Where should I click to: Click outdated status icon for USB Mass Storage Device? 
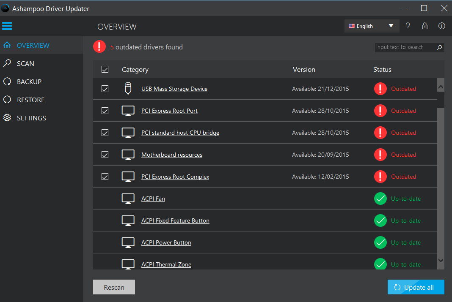click(x=380, y=89)
